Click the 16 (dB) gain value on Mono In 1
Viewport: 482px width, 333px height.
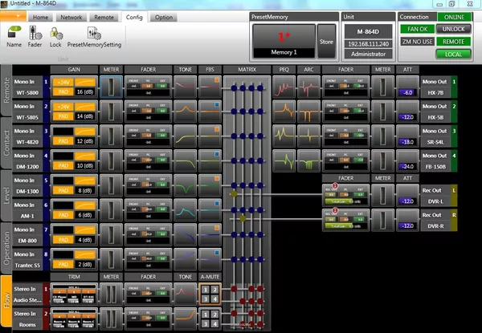point(85,91)
